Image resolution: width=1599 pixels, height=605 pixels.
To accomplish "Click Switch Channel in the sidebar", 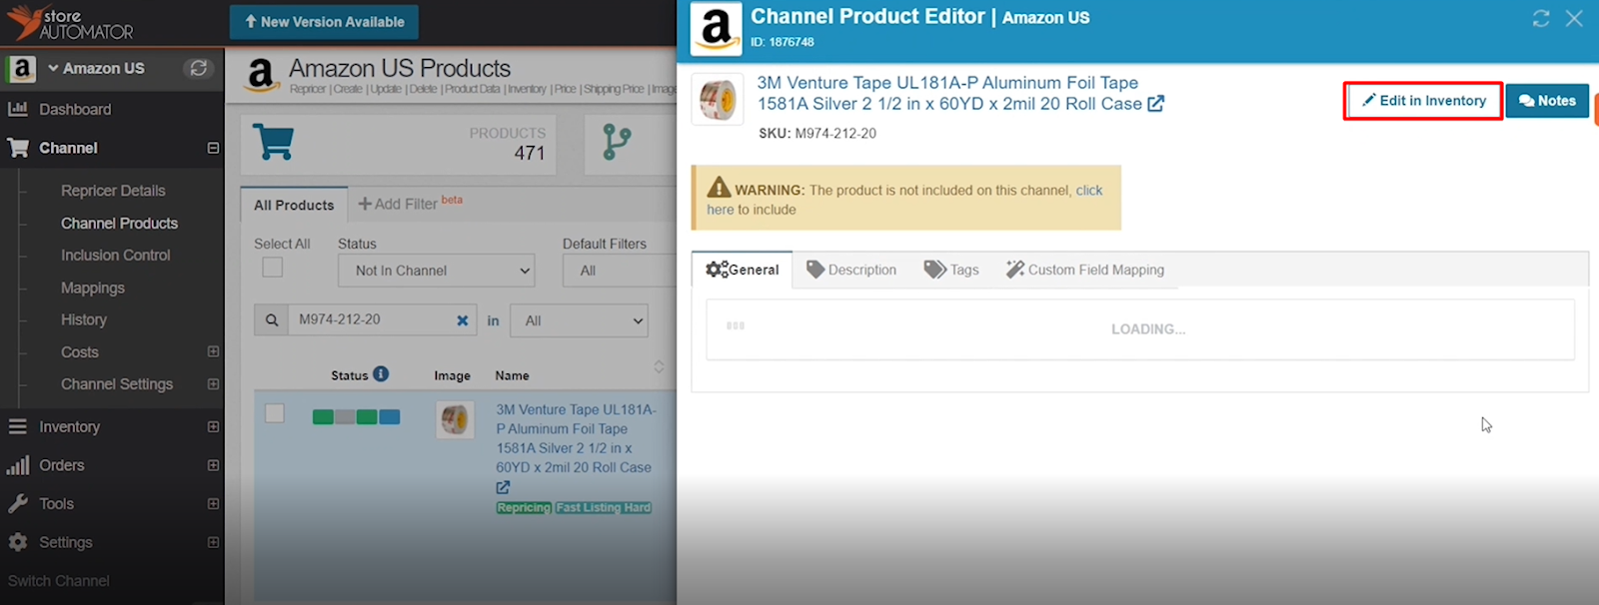I will tap(58, 580).
